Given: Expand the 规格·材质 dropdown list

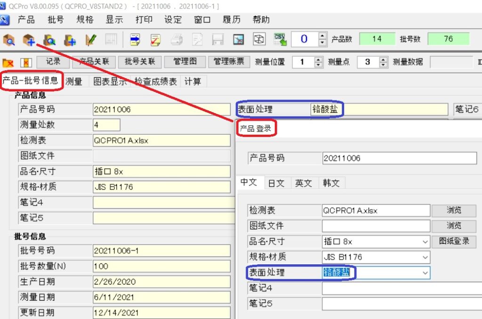Looking at the screenshot, I should tap(425, 257).
